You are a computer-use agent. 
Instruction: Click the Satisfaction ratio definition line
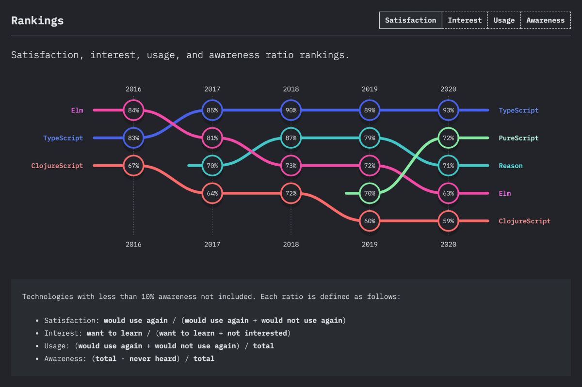point(195,321)
